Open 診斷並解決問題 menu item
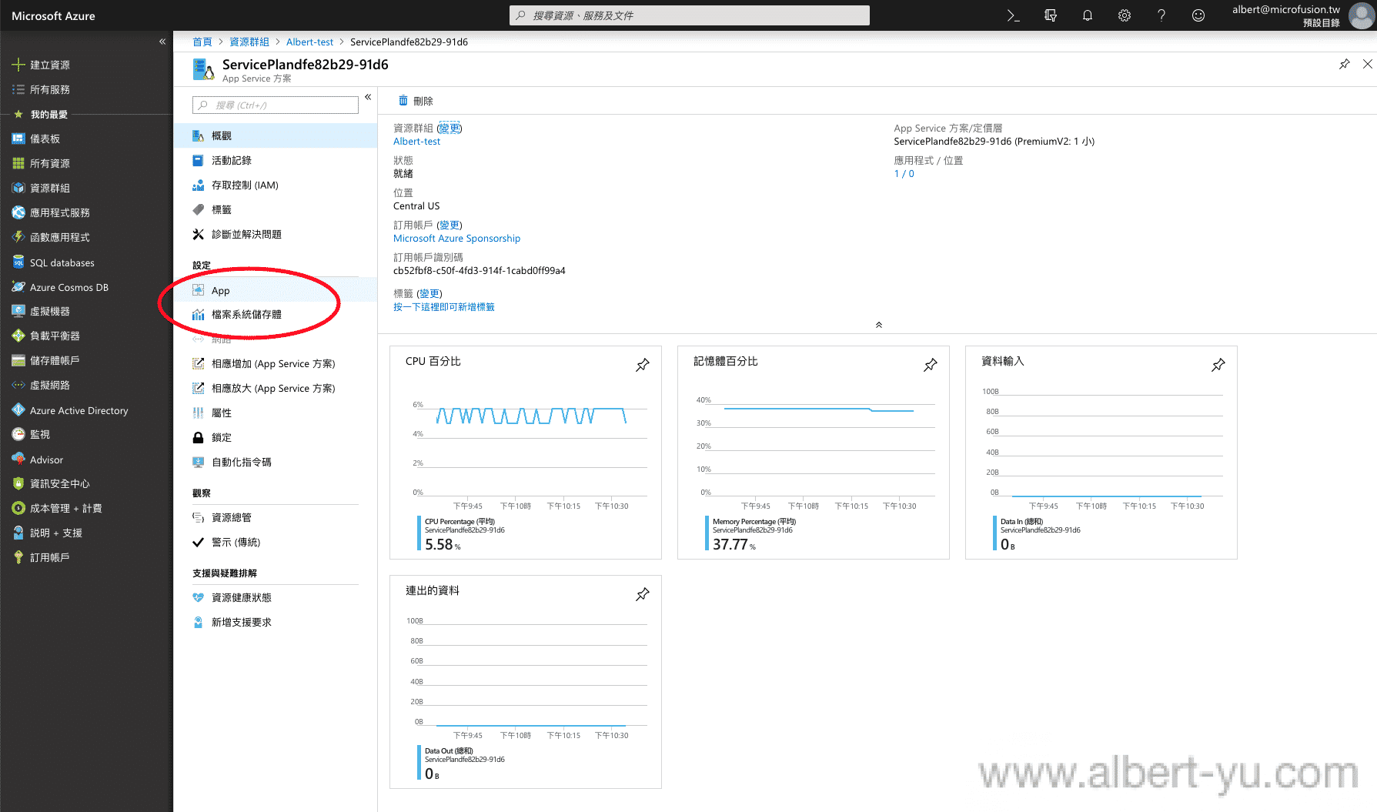1377x812 pixels. point(276,234)
